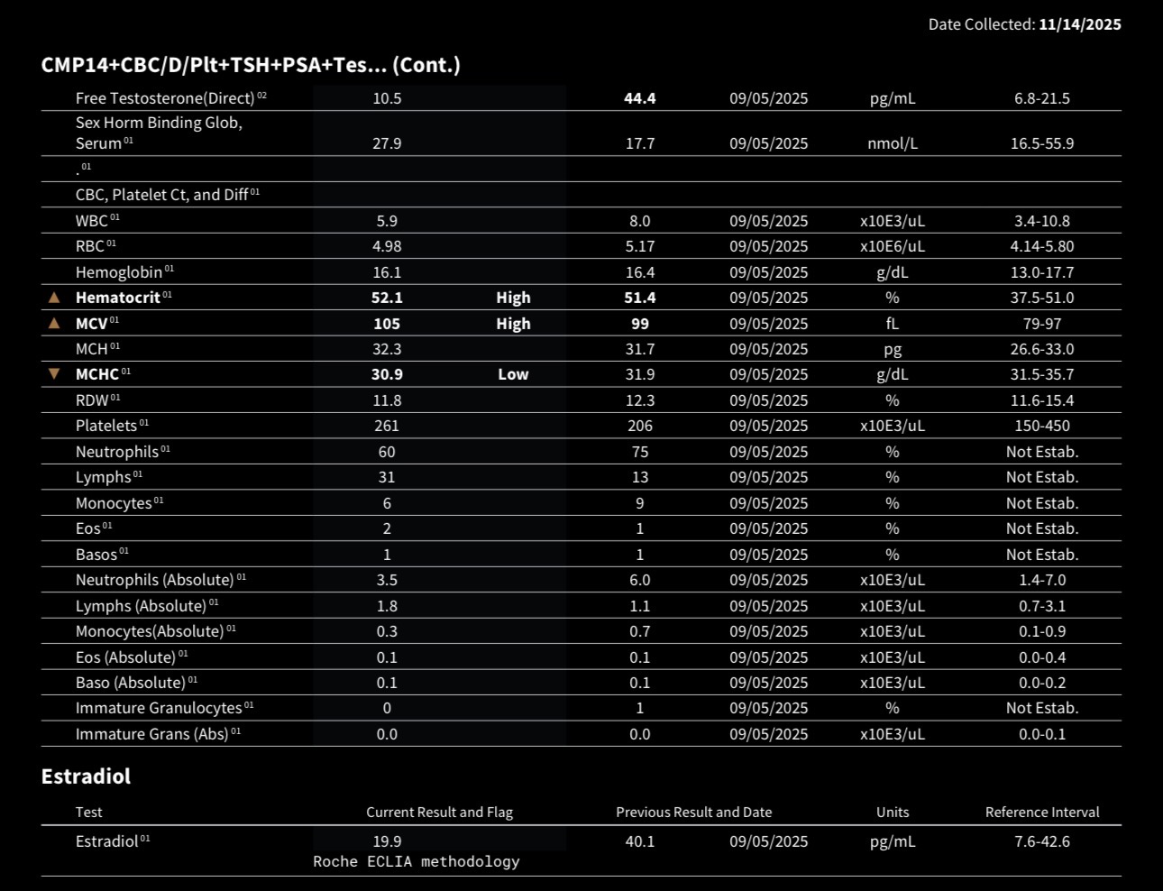Select the WBC reference interval 3.4-10.8

(1042, 221)
